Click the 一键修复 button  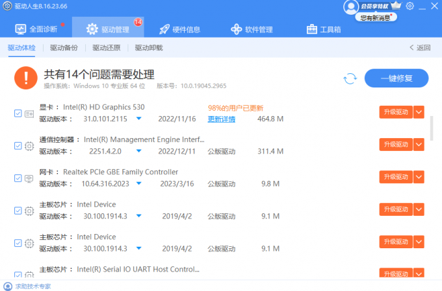[x=396, y=78]
